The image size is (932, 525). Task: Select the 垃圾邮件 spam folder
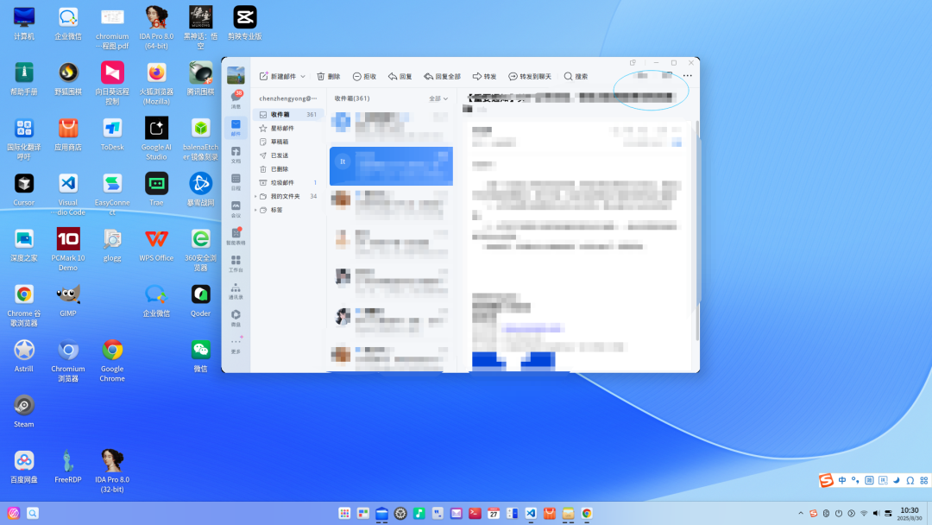pos(288,182)
